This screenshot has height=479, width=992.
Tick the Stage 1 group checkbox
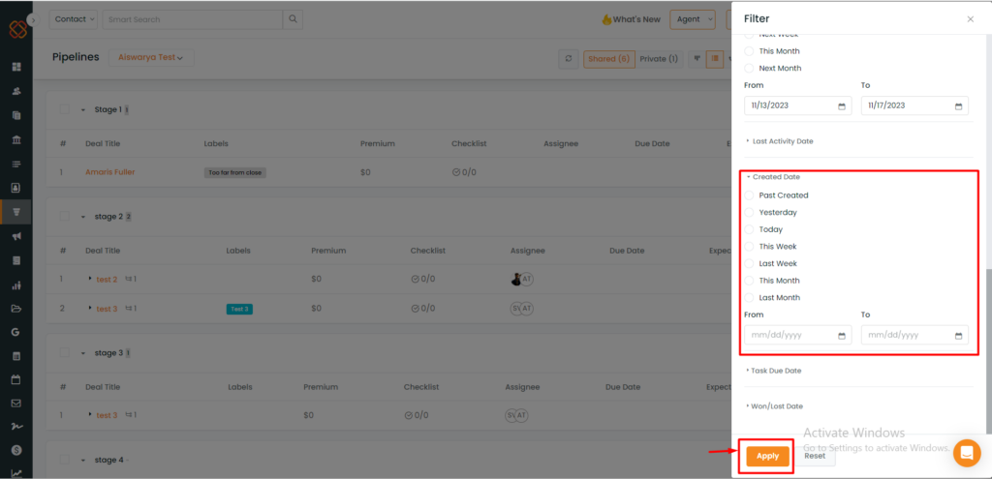tap(65, 109)
